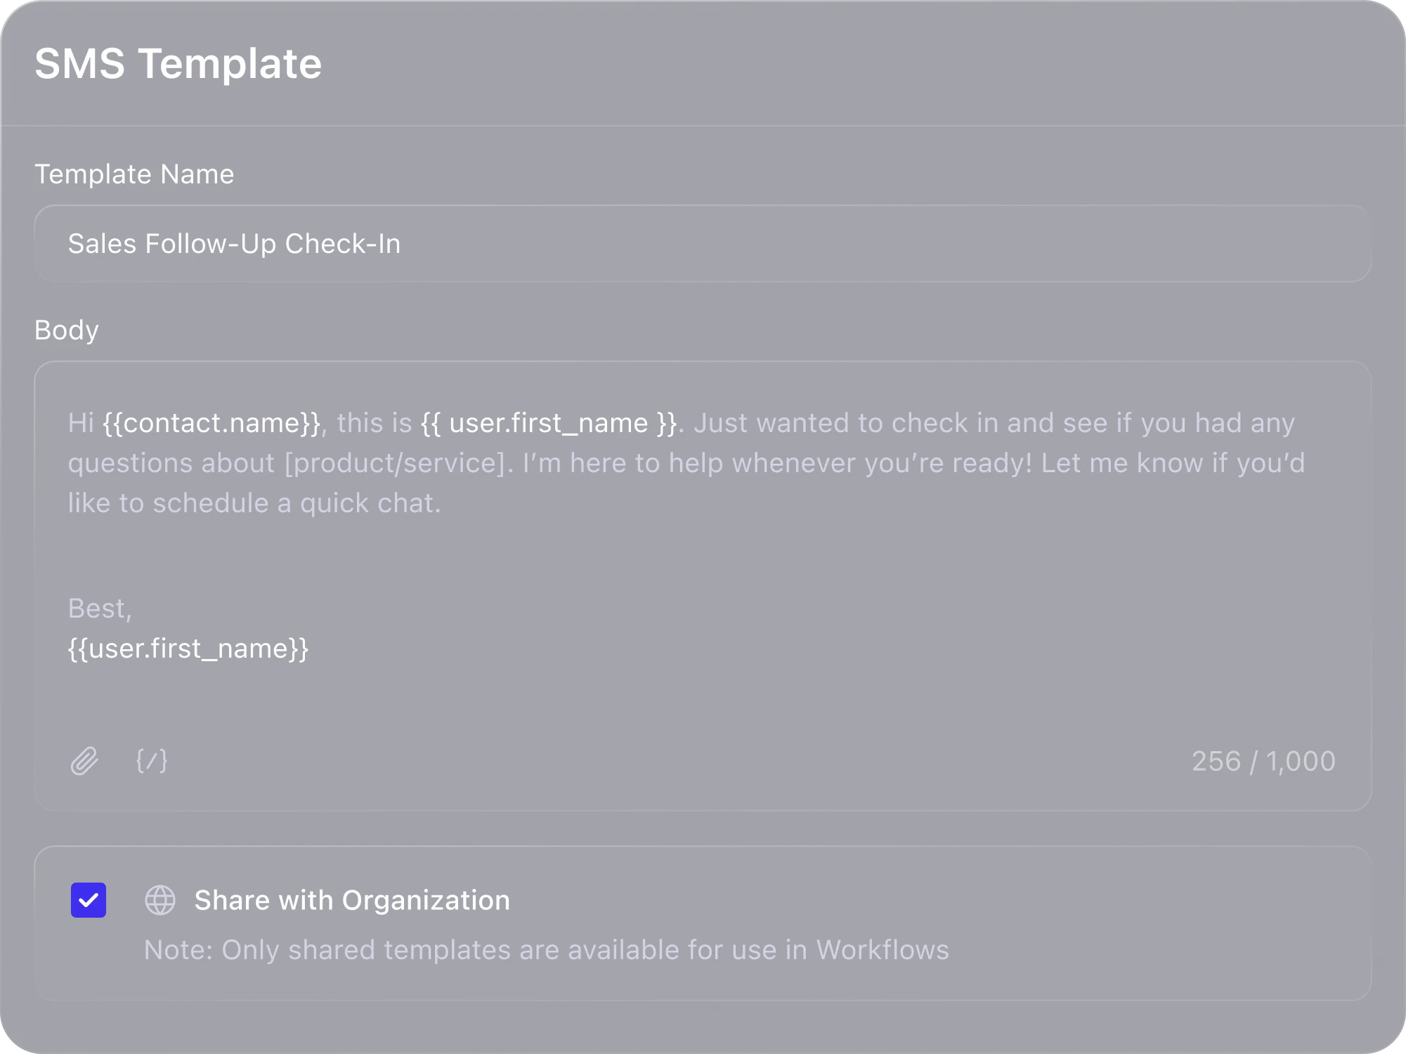The width and height of the screenshot is (1406, 1054).
Task: Click the SMS Template heading
Action: pyautogui.click(x=178, y=63)
